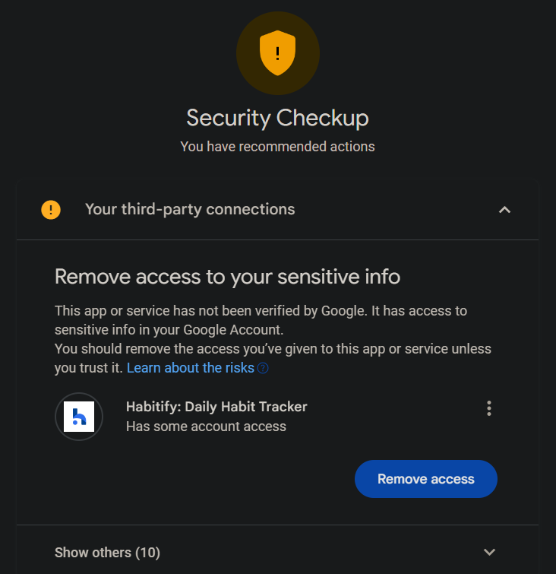Click Your third-party connections header

pos(190,209)
